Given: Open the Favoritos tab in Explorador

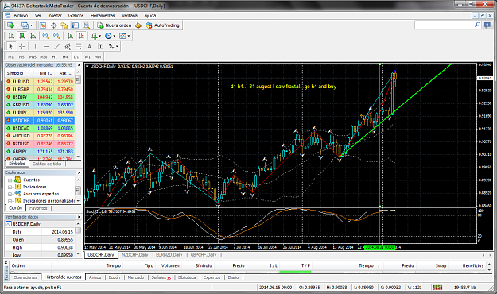Looking at the screenshot, I should (x=38, y=208).
